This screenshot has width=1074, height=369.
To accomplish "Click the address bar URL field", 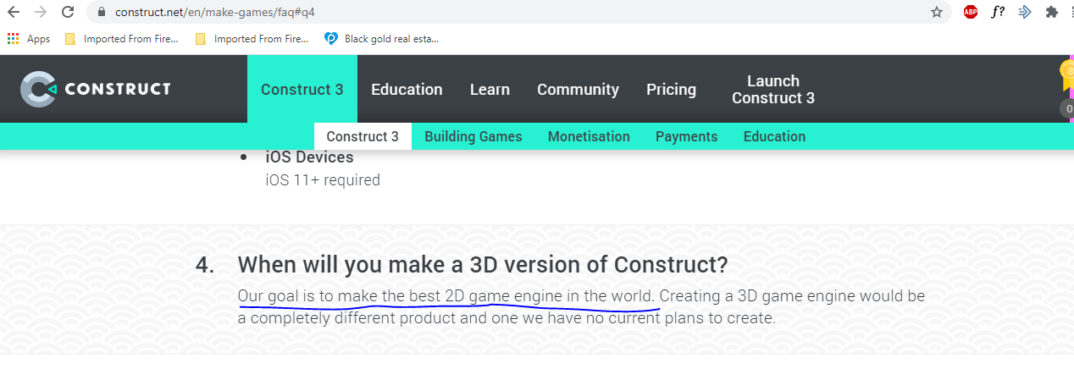I will pyautogui.click(x=508, y=12).
